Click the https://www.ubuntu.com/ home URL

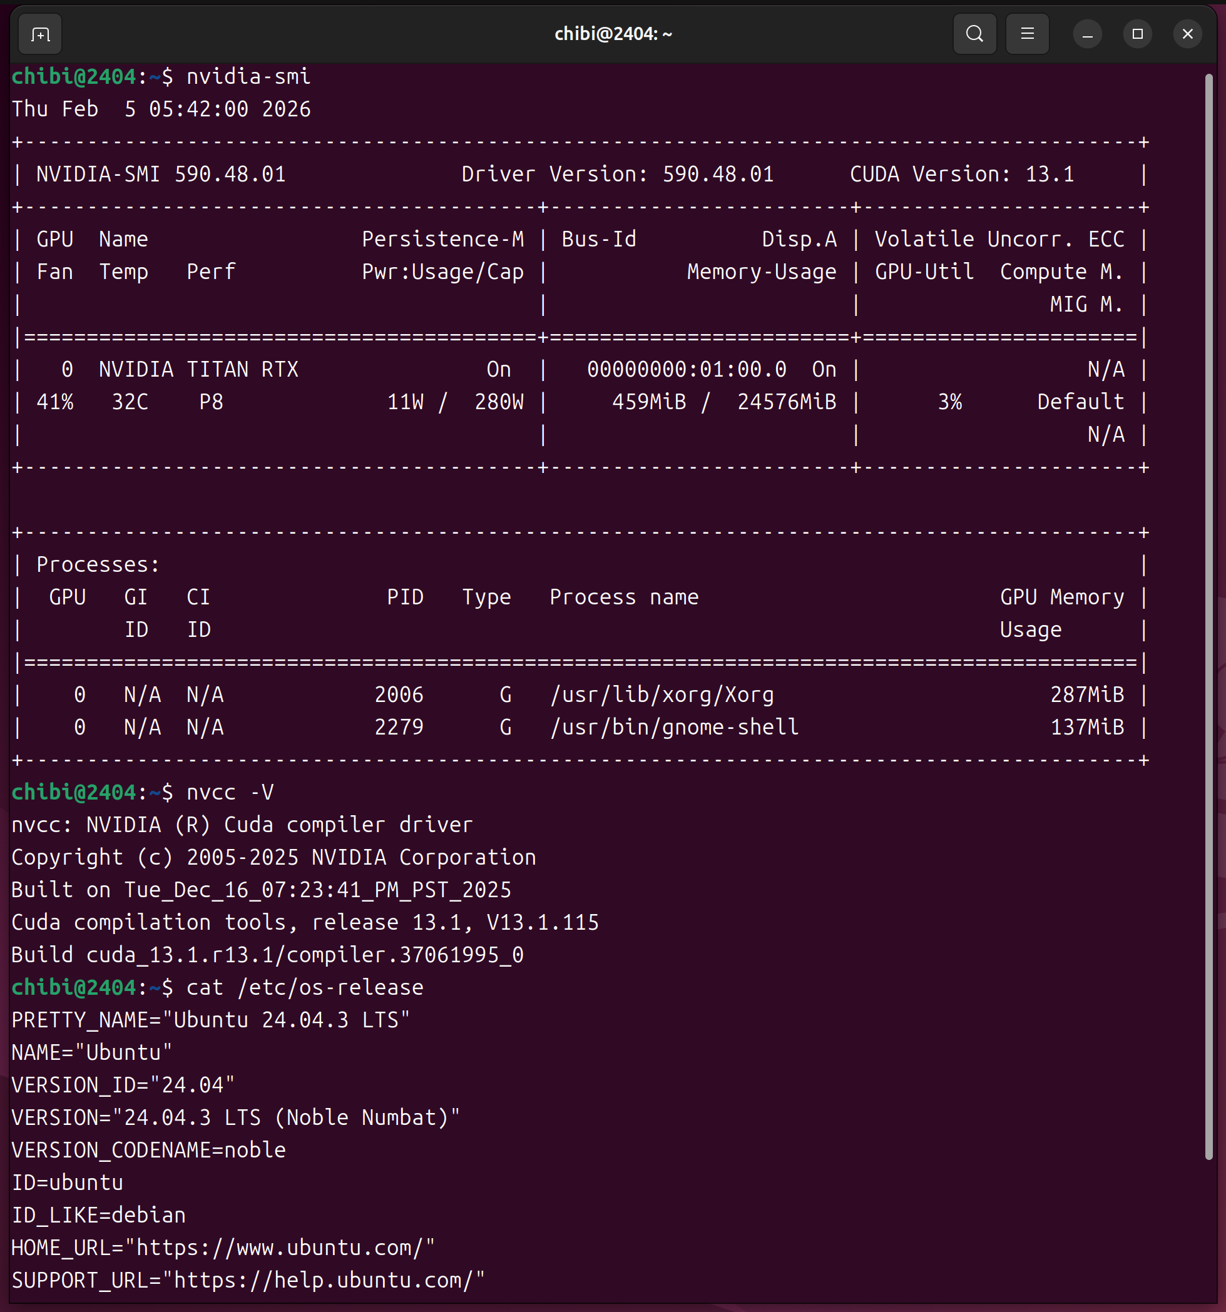pos(279,1248)
